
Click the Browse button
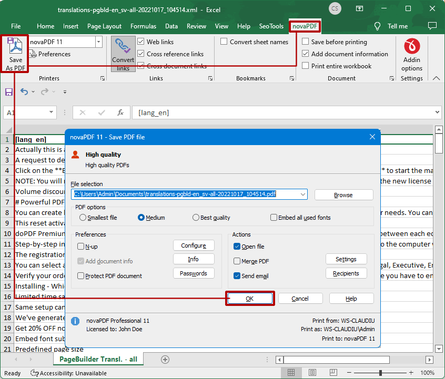pos(343,195)
